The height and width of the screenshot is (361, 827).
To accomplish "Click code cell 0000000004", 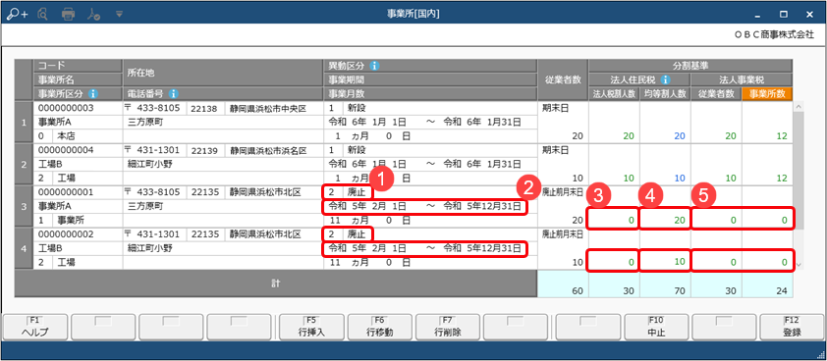I will click(x=78, y=150).
